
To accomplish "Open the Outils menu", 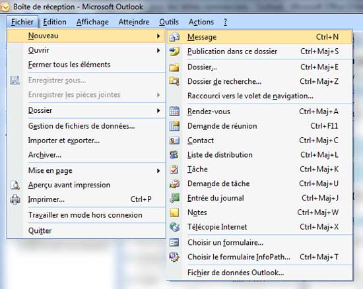I will [x=169, y=22].
